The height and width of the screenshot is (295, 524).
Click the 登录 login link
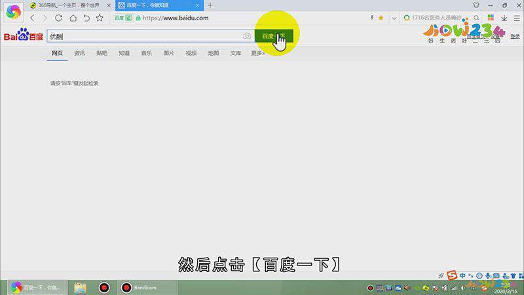515,37
